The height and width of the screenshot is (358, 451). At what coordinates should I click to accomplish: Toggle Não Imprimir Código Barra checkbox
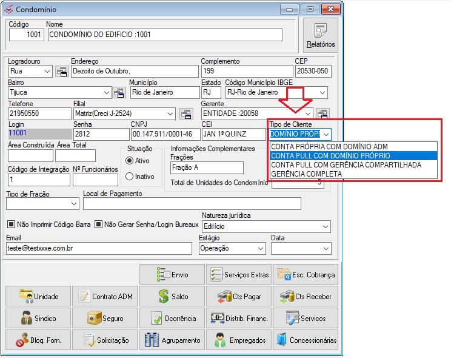coord(10,225)
